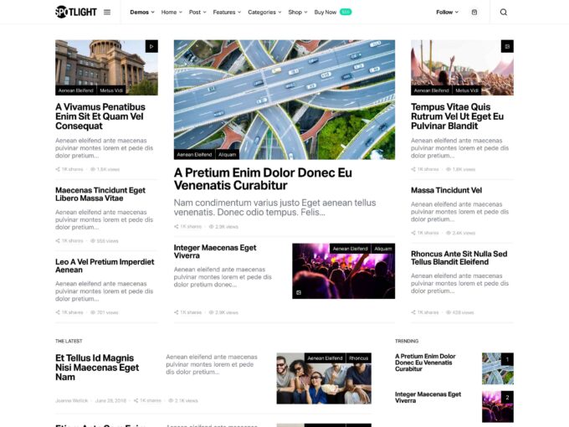Expand the Features dropdown menu
Image resolution: width=569 pixels, height=427 pixels.
227,12
